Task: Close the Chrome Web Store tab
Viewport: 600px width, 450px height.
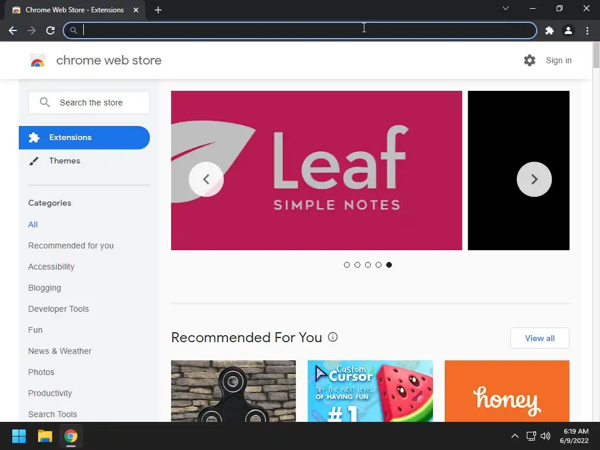Action: (136, 10)
